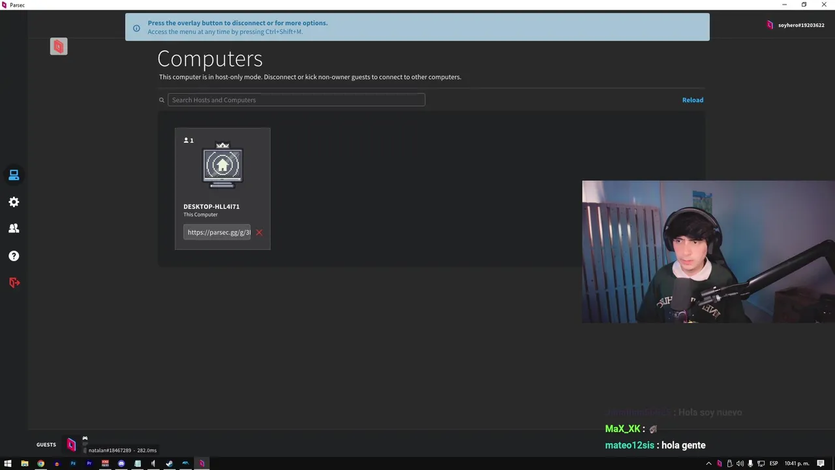Click the Parsec system tray icon
Viewport: 835px width, 470px height.
[720, 463]
